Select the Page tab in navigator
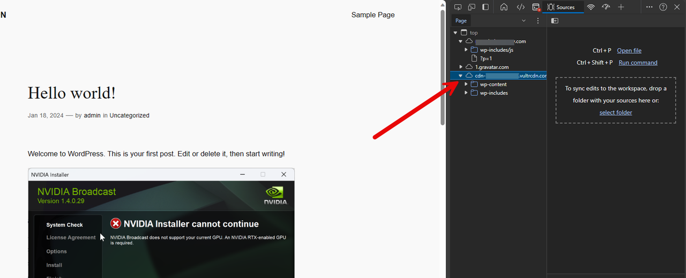The width and height of the screenshot is (686, 278). click(x=461, y=21)
